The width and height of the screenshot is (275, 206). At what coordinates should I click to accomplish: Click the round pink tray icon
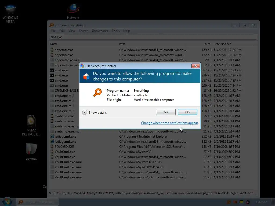coord(248,202)
